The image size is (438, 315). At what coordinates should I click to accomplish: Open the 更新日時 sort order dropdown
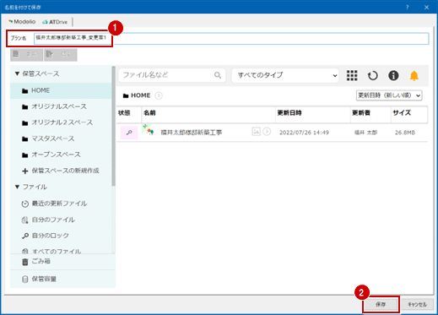tap(389, 95)
